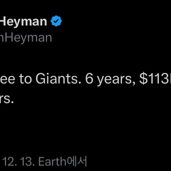
Task: Click the digit 6 before years
Action: tap(89, 78)
